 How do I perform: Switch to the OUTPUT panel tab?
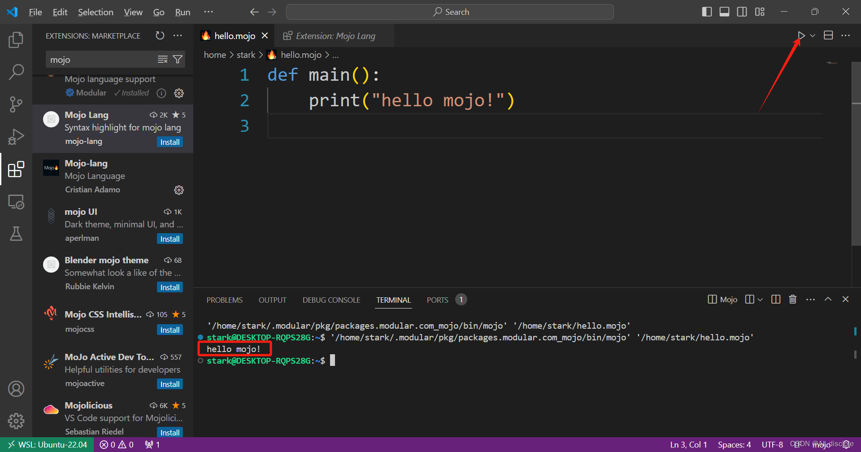tap(272, 300)
